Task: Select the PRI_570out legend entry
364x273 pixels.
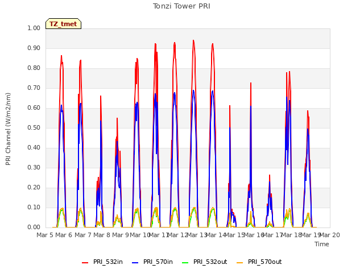Action: pos(259,262)
